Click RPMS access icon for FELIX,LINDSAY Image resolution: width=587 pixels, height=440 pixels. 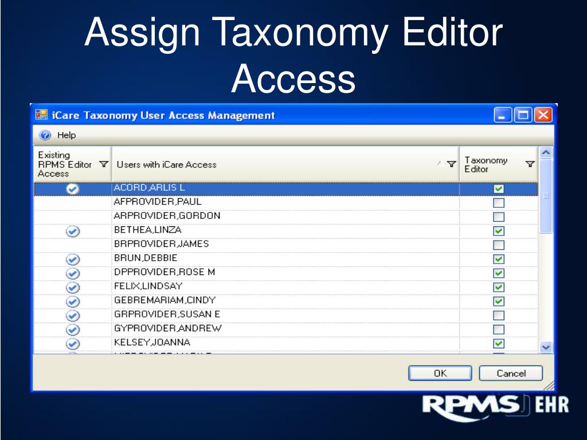click(73, 288)
